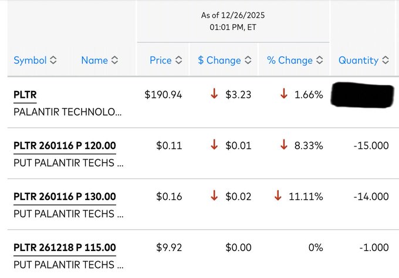Open PLTR 261218 P 115.00 option
Image resolution: width=399 pixels, height=278 pixels.
65,248
